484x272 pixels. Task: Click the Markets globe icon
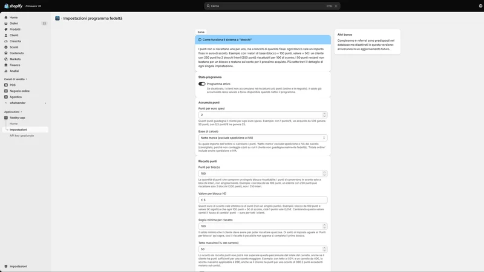coord(6,59)
